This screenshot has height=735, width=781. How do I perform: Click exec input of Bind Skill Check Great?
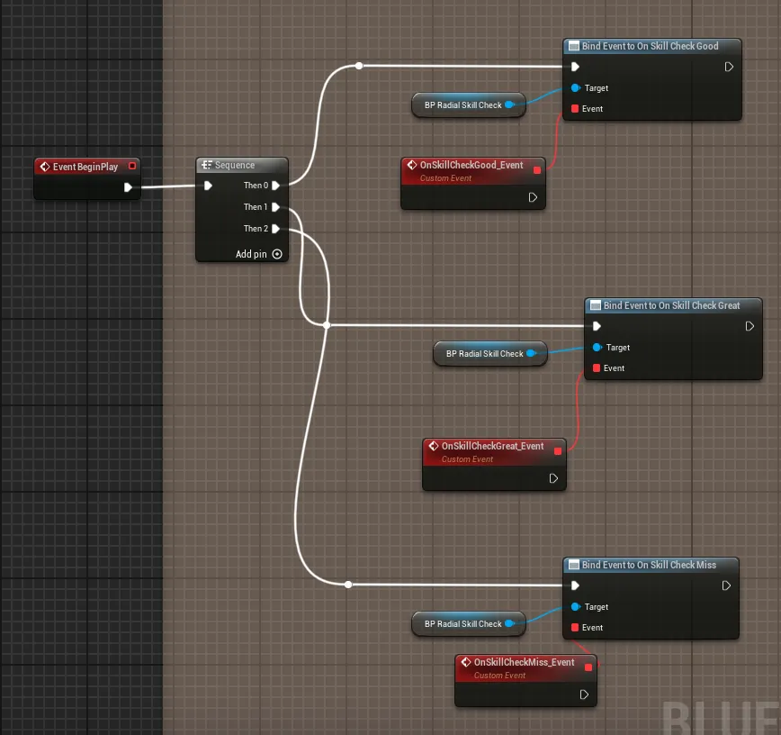pyautogui.click(x=597, y=326)
